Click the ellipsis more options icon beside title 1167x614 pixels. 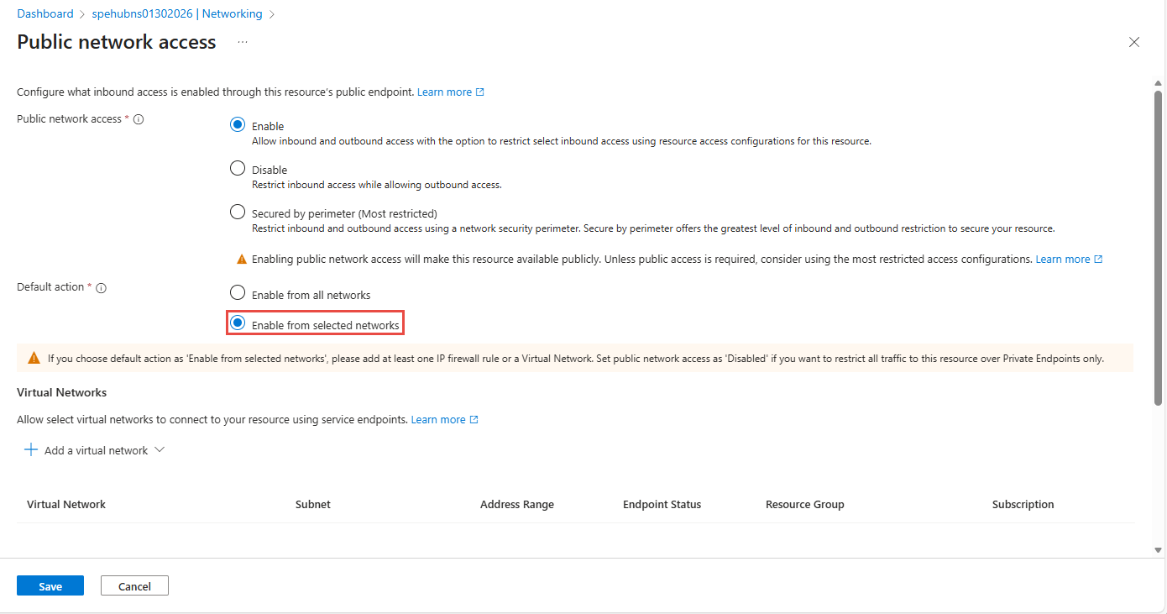(x=243, y=42)
